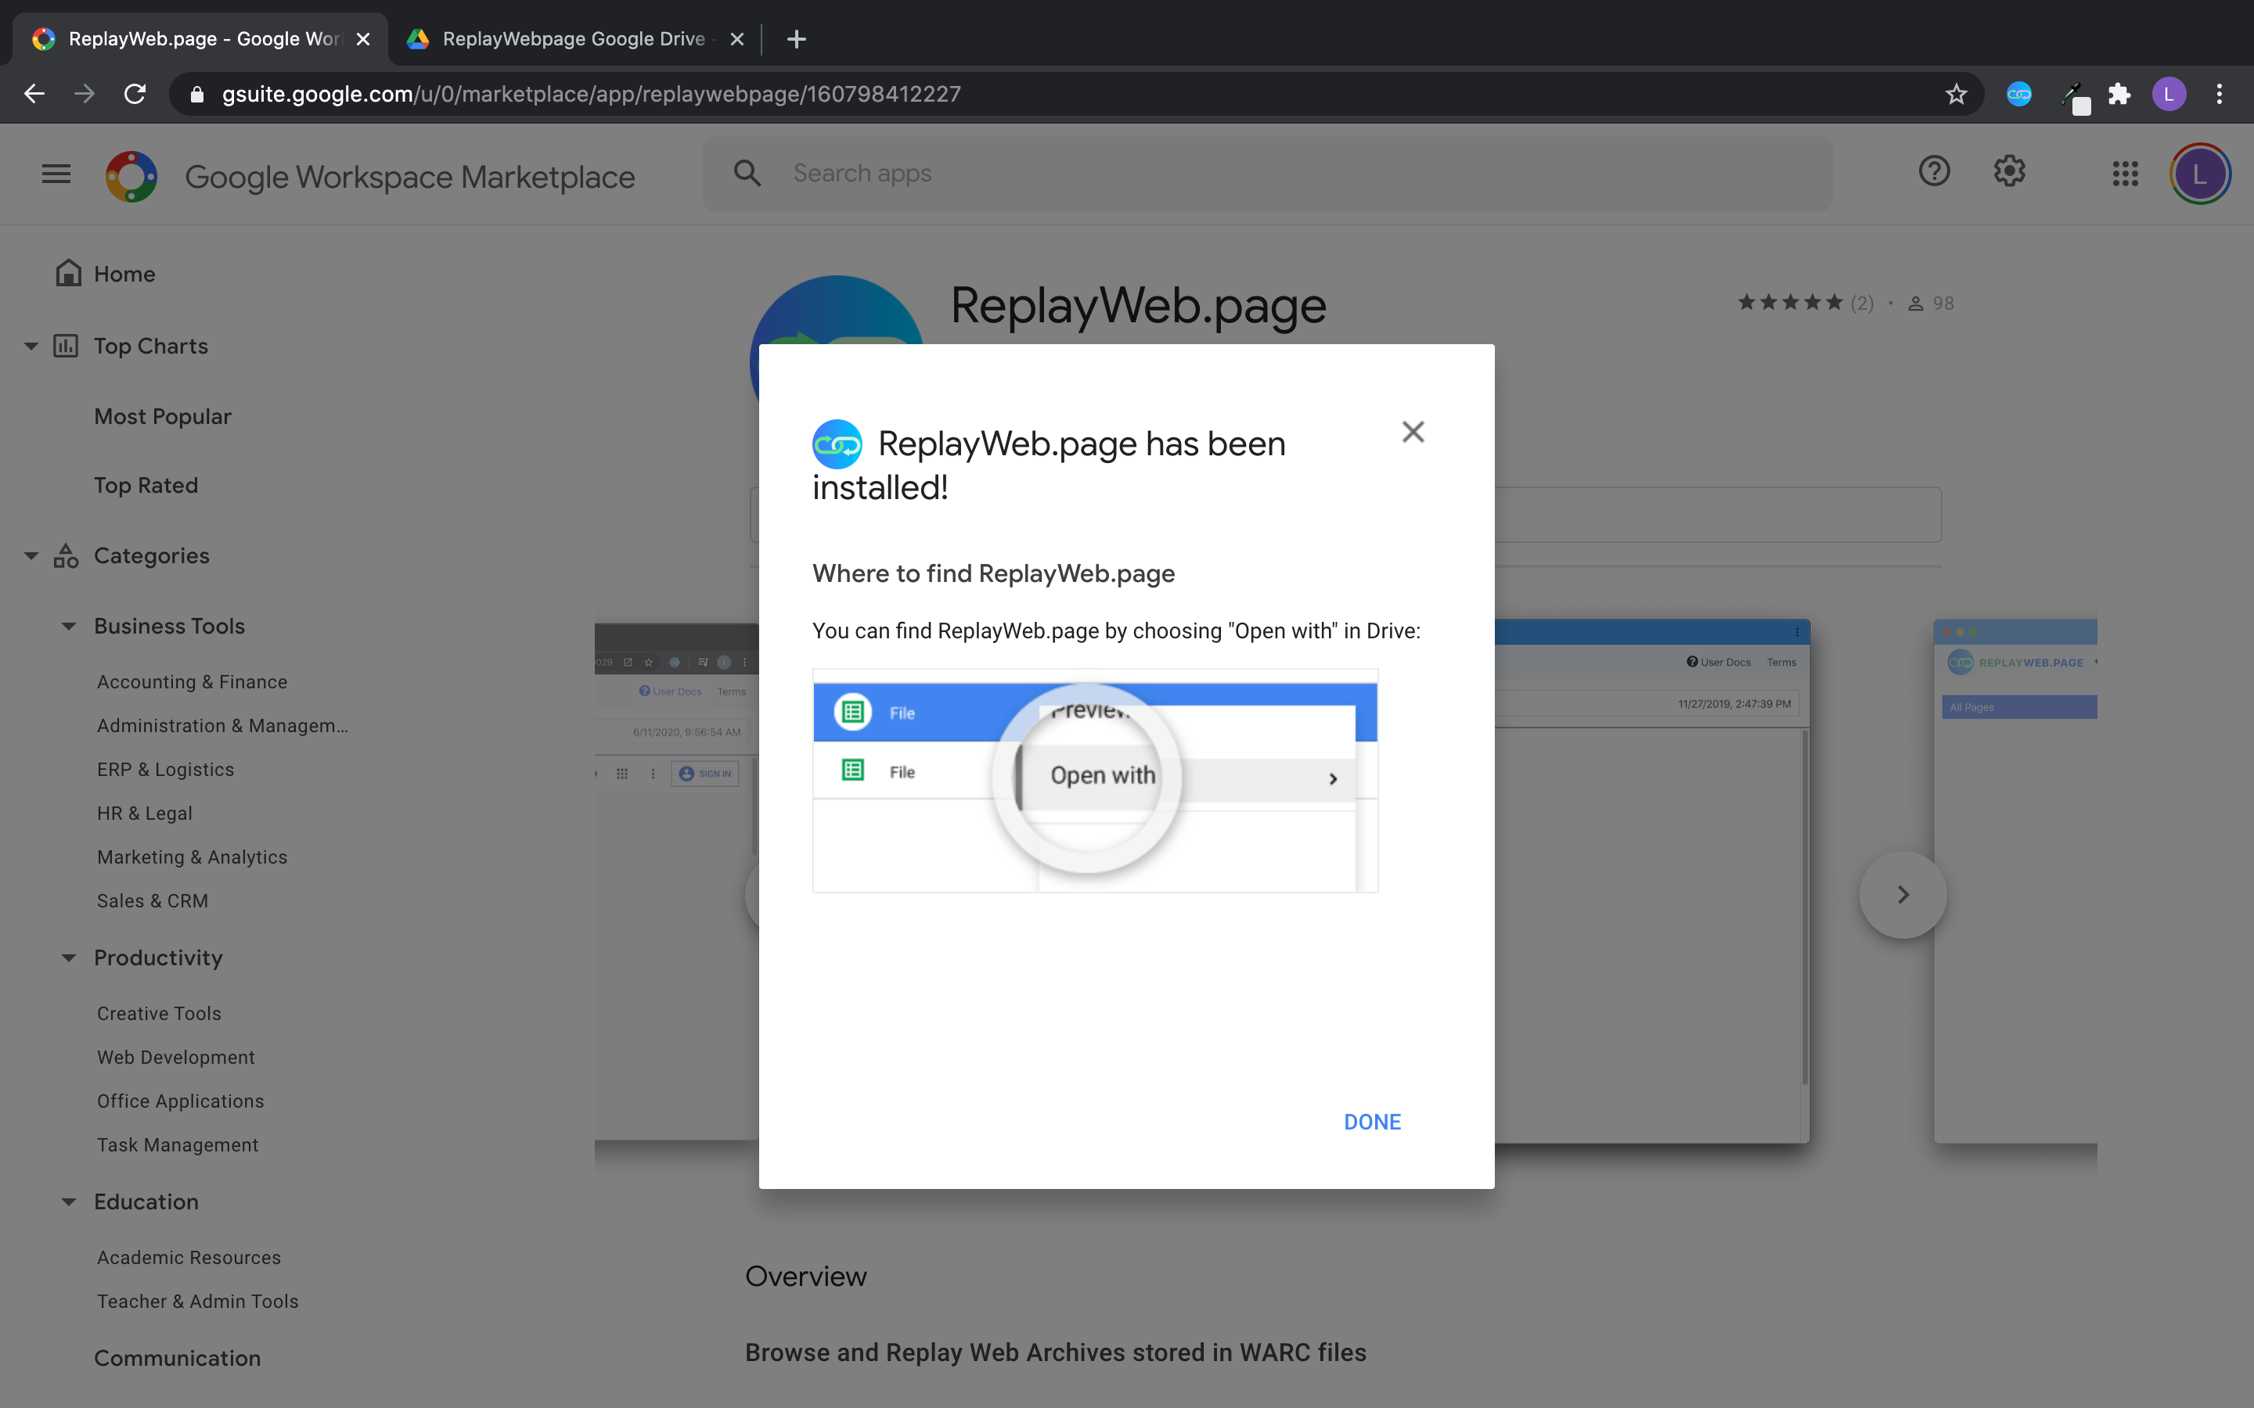
Task: Go to Most Popular apps
Action: tap(163, 416)
